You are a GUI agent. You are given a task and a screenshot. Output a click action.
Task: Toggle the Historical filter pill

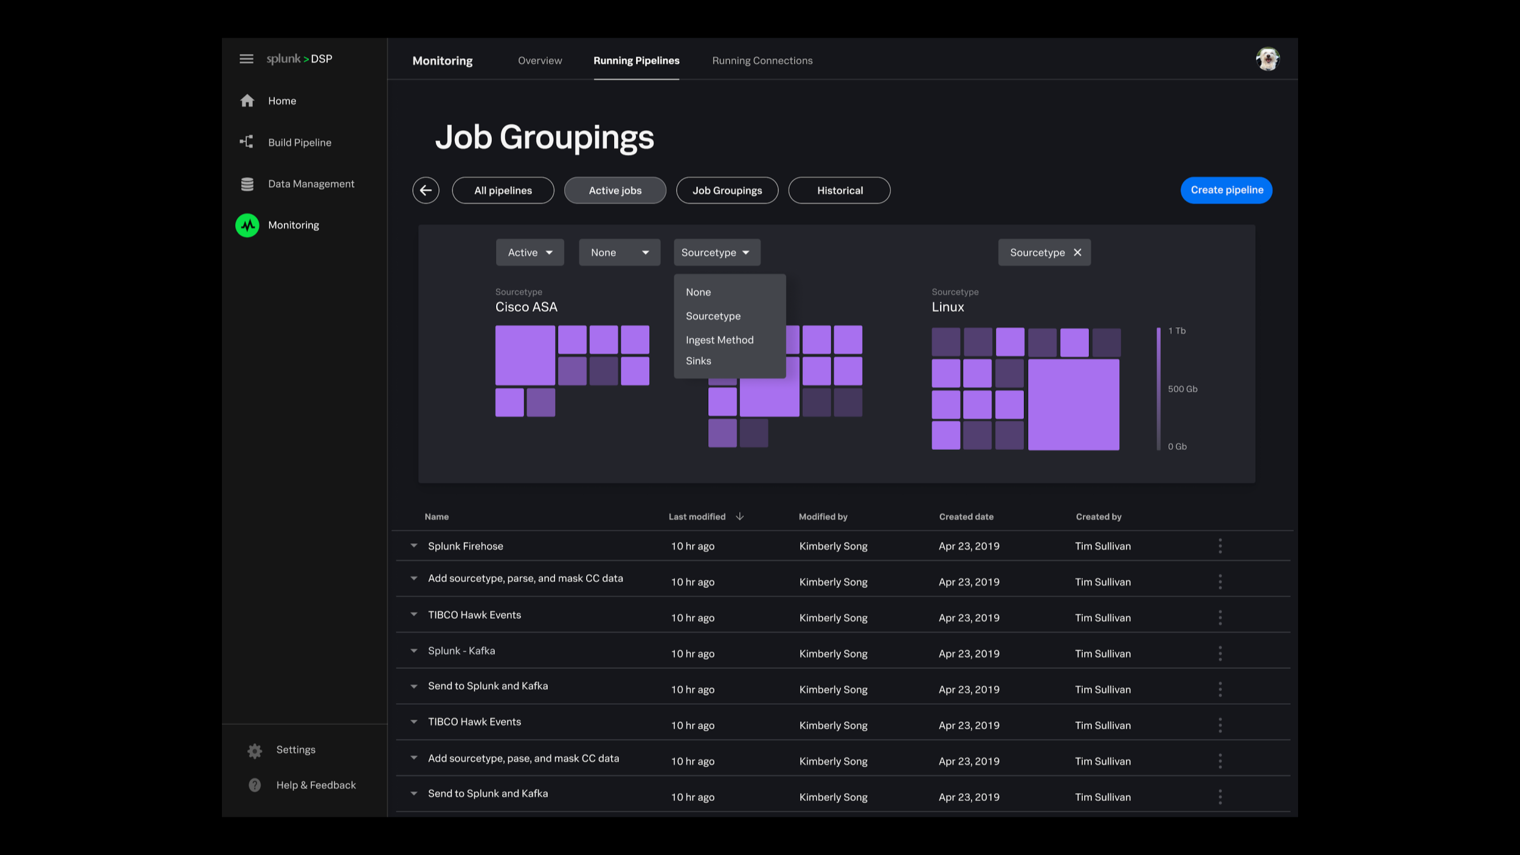pyautogui.click(x=839, y=190)
